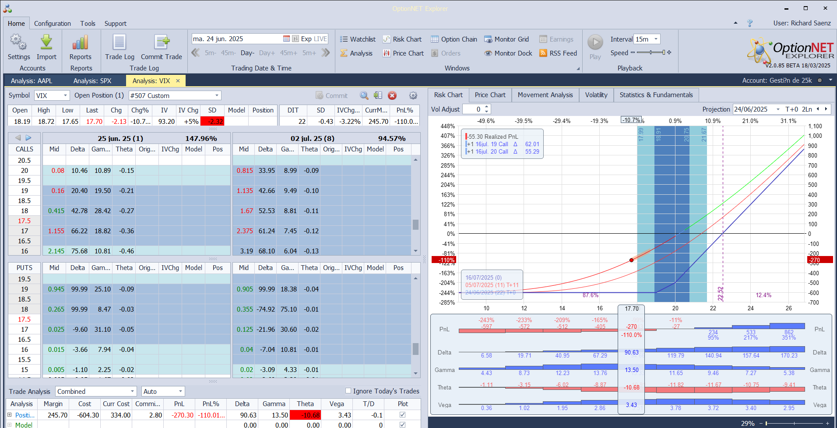Open the calendar picker in the trading date field
The height and width of the screenshot is (428, 837).
coord(286,39)
